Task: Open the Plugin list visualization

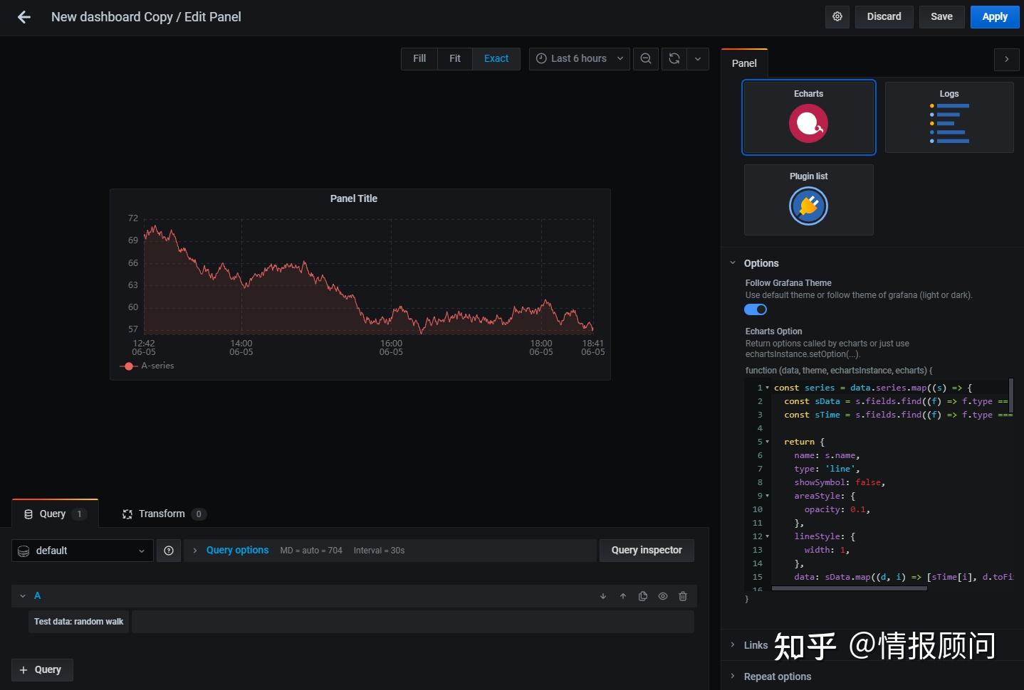Action: [808, 200]
